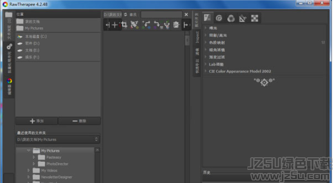
Task: Click the folder tree scroll-up arrow
Action: pos(97,150)
